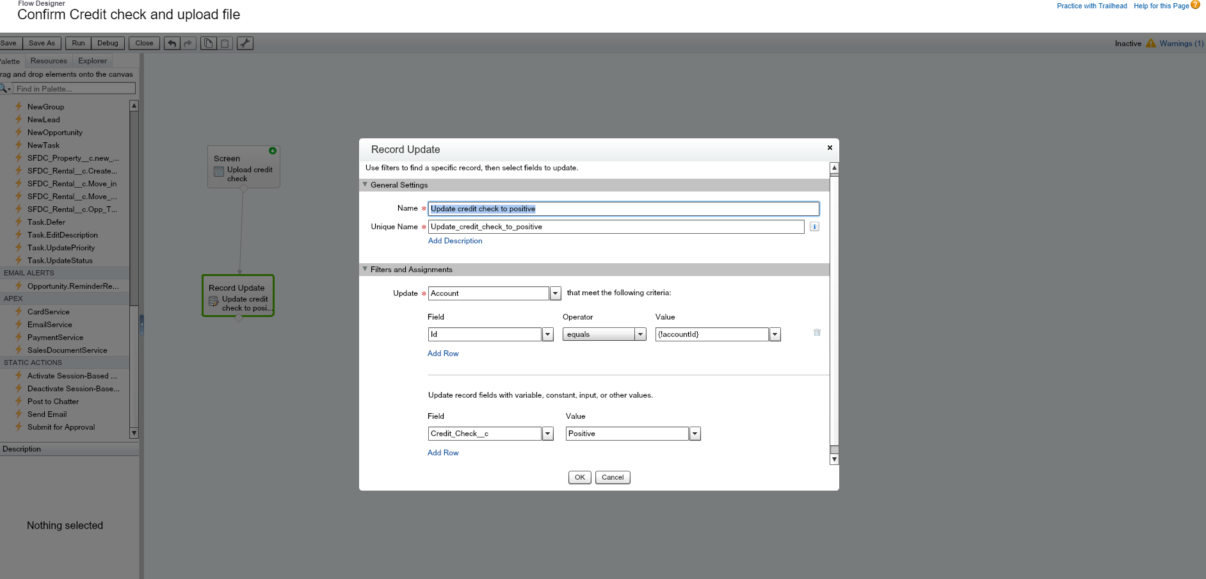The width and height of the screenshot is (1206, 579).
Task: Click the lightning icon next to Task.Defer
Action: click(19, 222)
